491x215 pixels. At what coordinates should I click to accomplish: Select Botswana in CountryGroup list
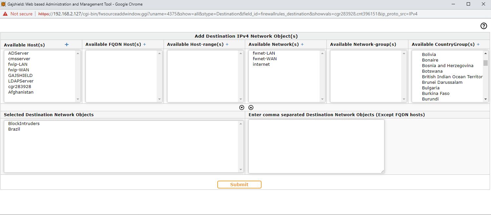tap(432, 71)
